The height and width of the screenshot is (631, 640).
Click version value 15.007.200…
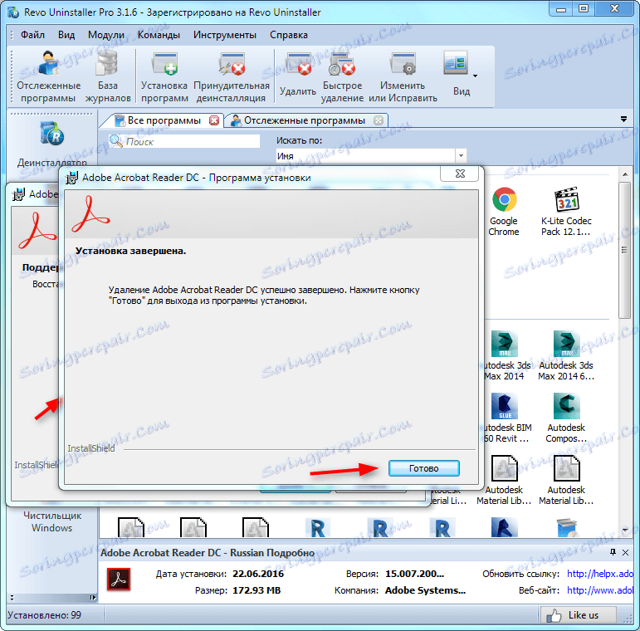coord(414,574)
